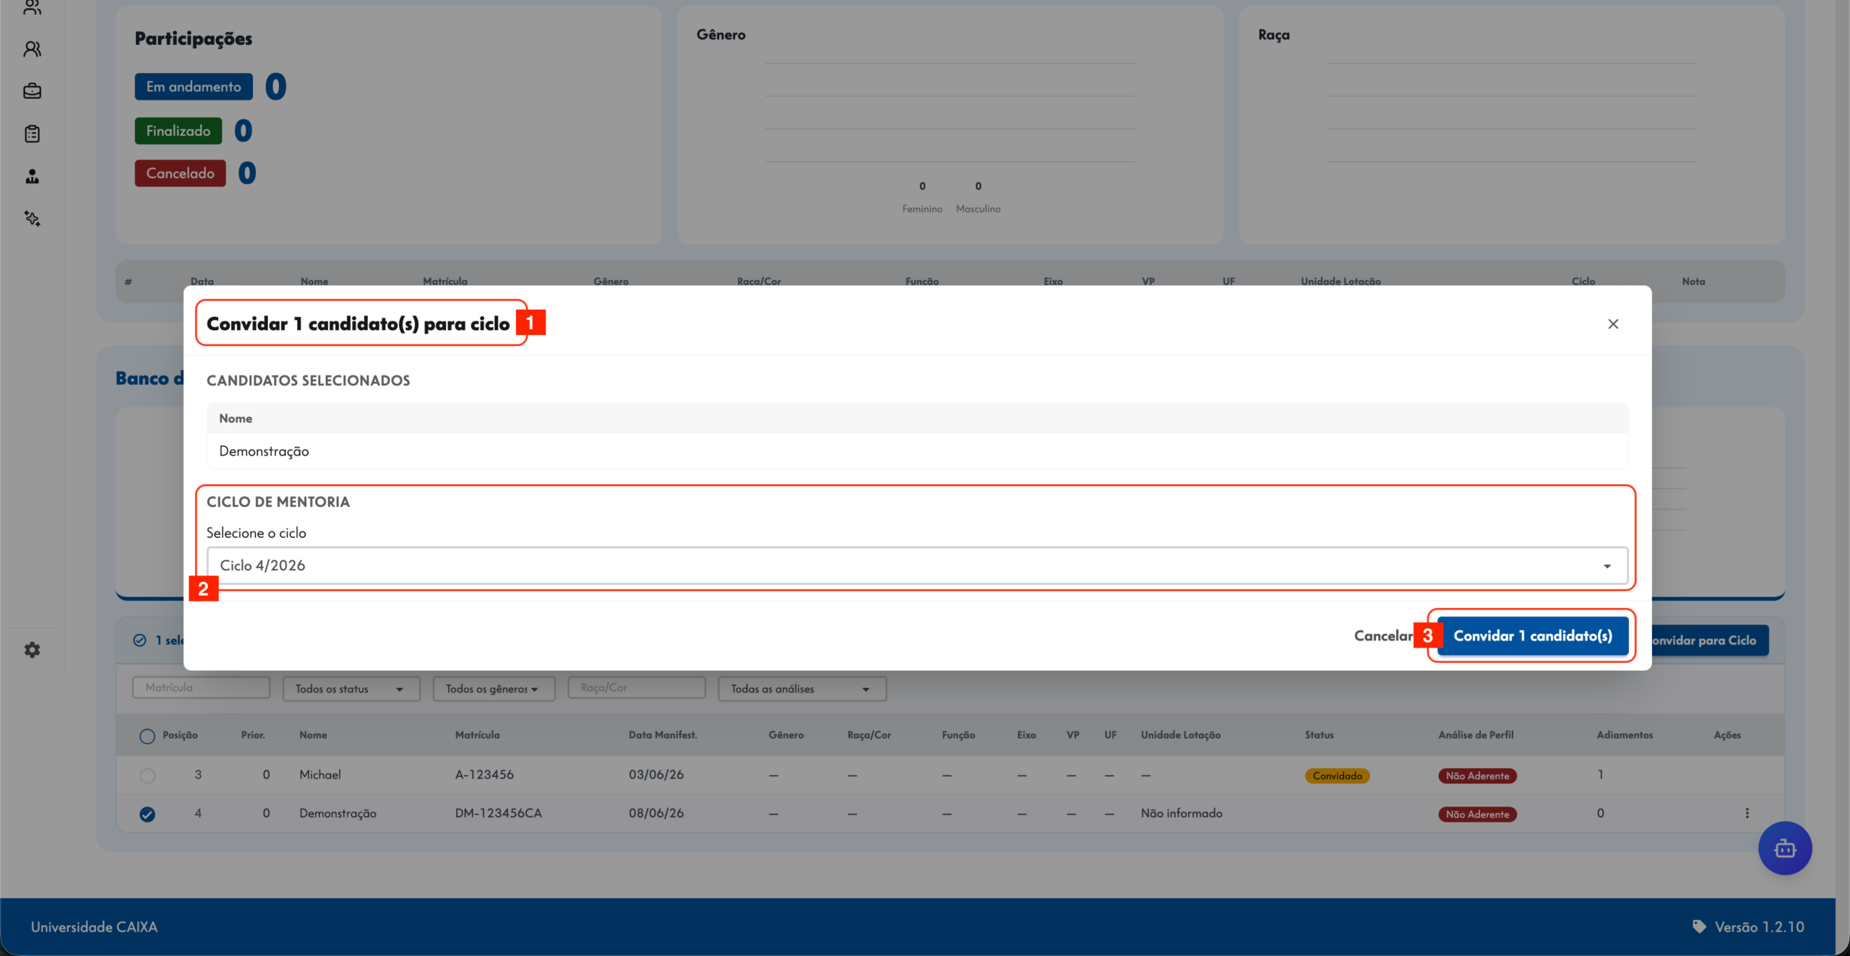1850x956 pixels.
Task: Open the Todos os status filter
Action: point(351,689)
